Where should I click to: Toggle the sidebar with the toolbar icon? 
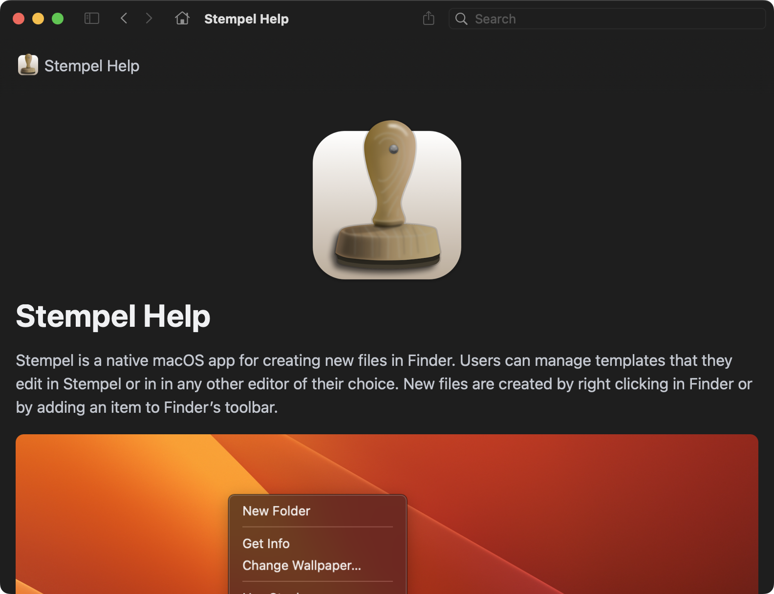pyautogui.click(x=92, y=19)
